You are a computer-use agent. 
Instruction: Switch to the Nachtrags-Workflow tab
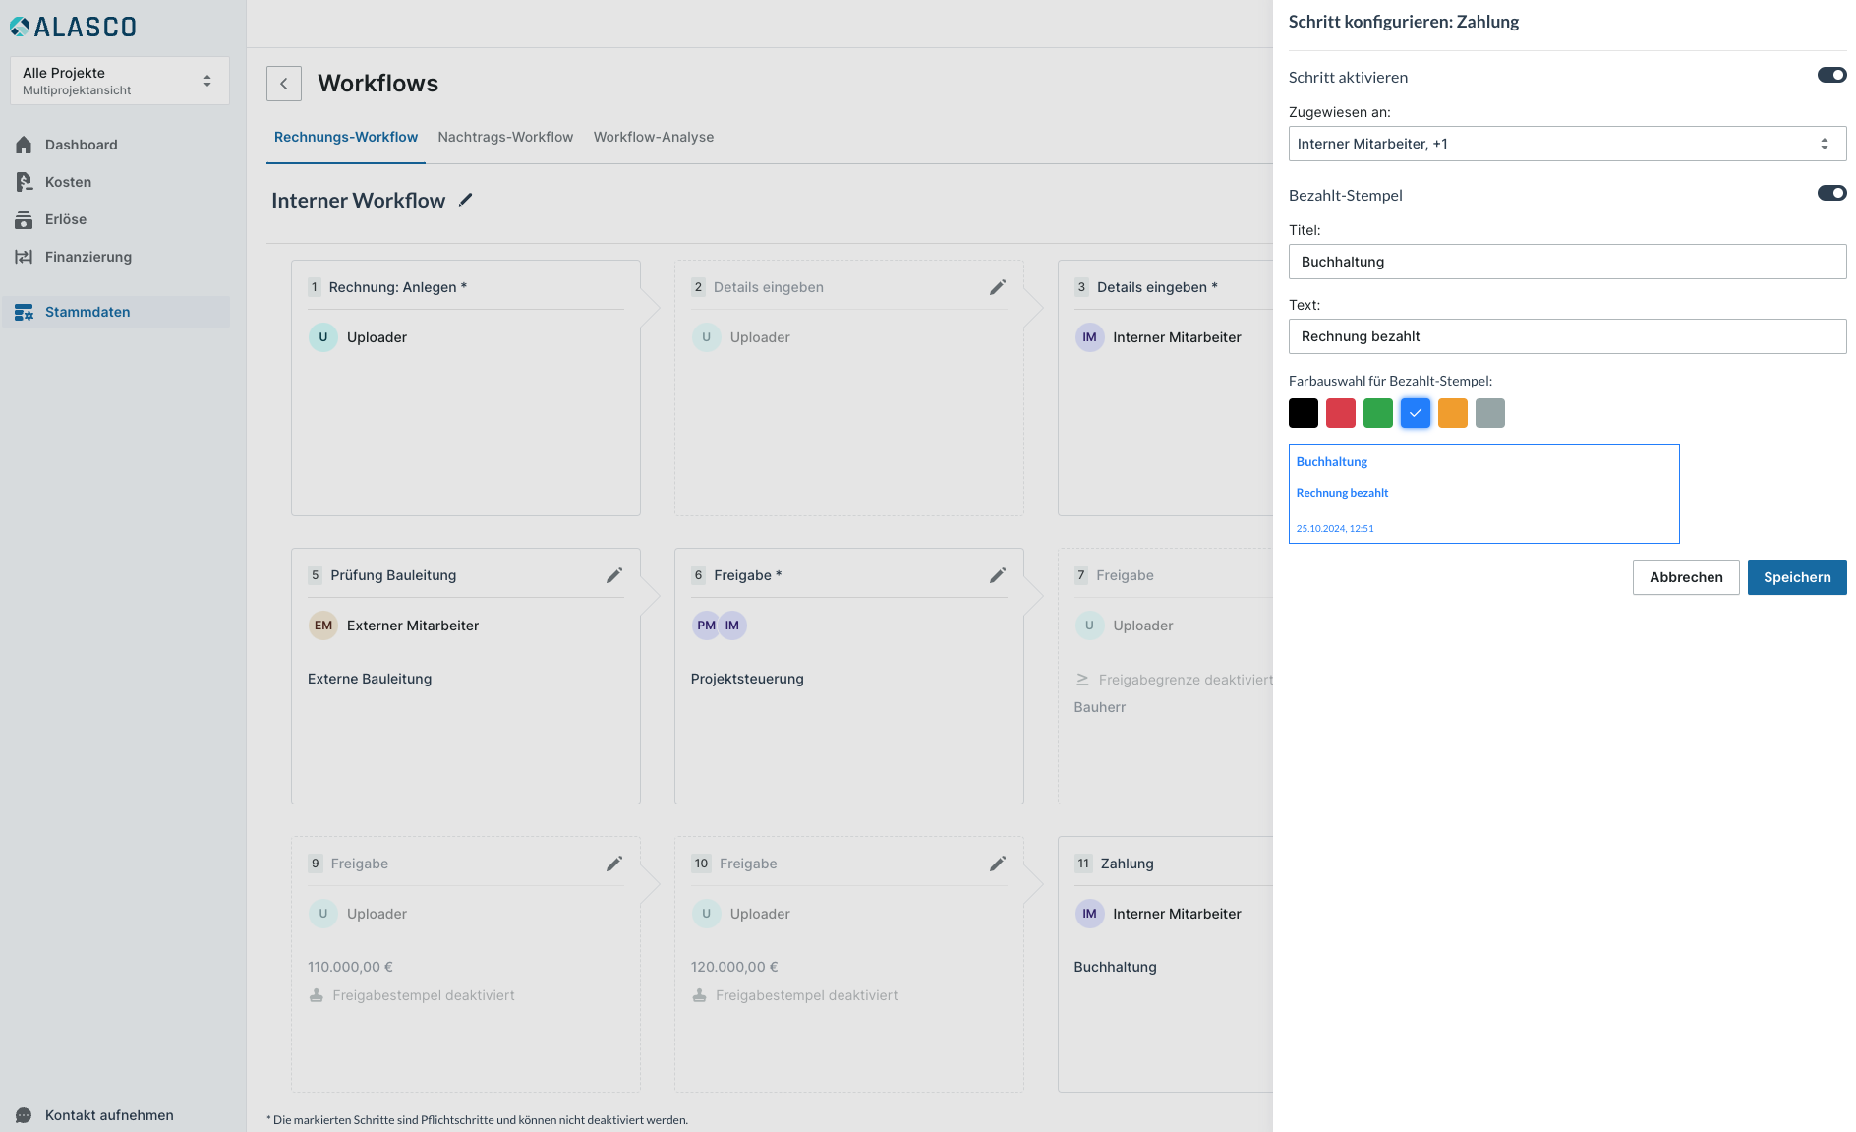click(x=505, y=137)
